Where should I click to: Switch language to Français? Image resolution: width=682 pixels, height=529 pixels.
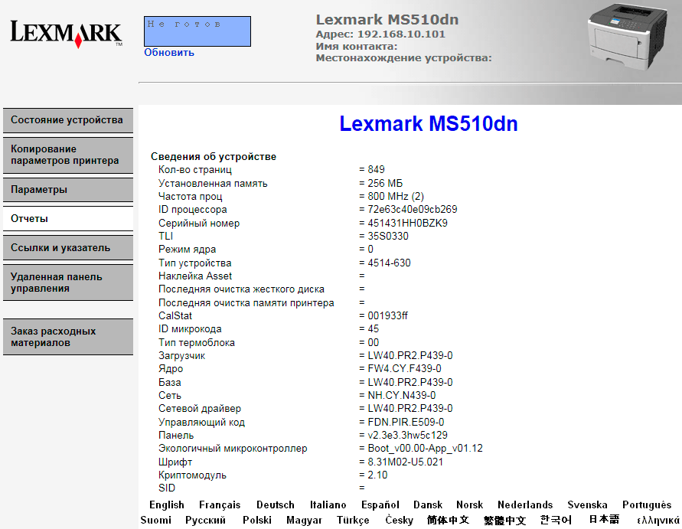[220, 505]
